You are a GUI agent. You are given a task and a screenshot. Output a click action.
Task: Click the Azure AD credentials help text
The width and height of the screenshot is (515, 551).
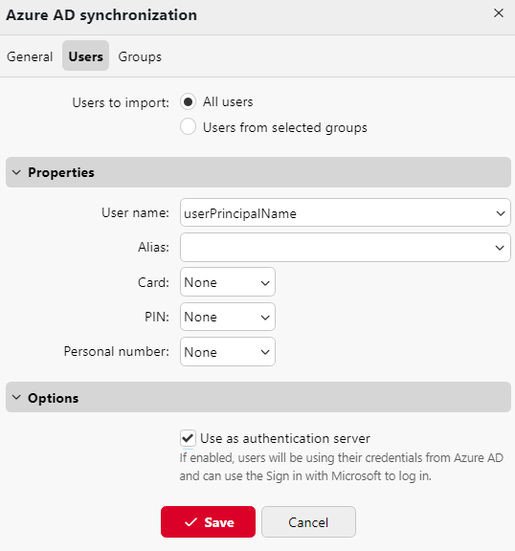[342, 467]
